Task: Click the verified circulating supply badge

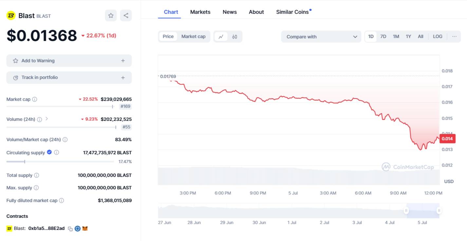Action: point(49,152)
